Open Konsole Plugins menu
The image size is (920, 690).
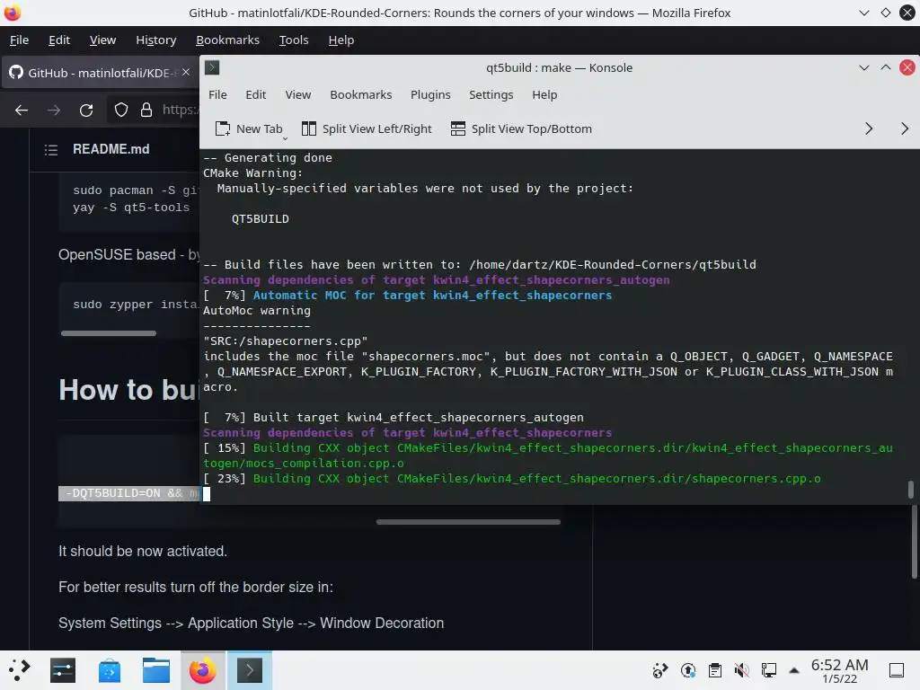coord(430,94)
